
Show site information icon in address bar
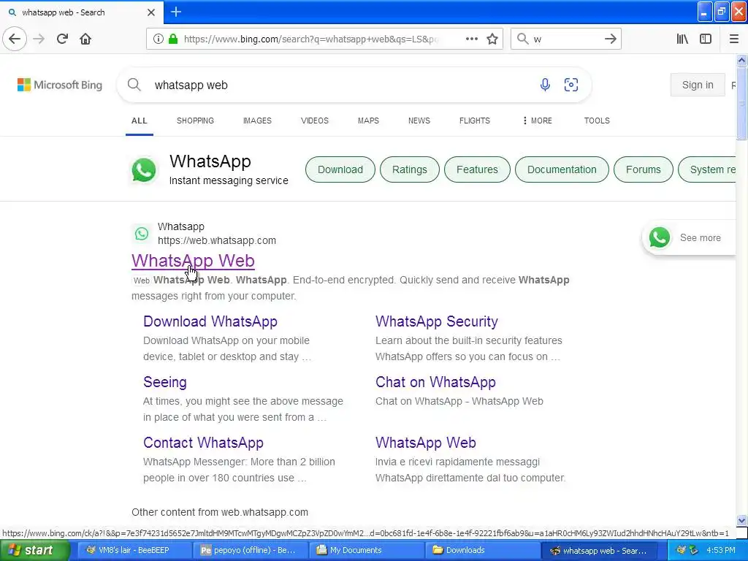(158, 39)
